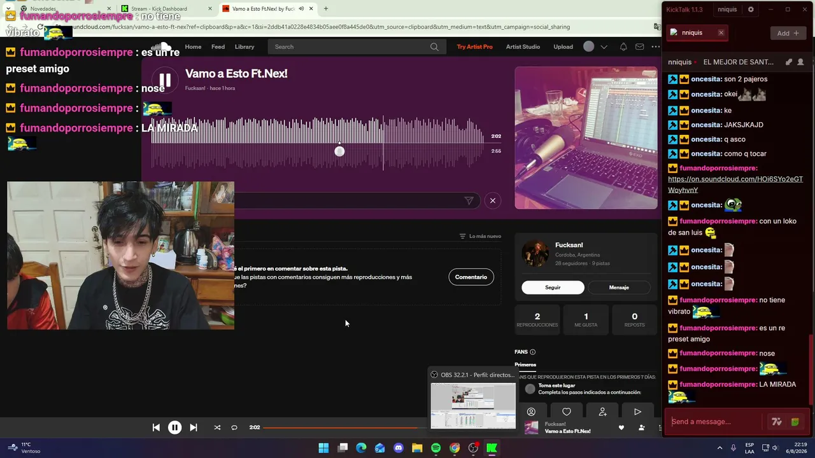Follow the artist from the player bar
The width and height of the screenshot is (815, 458).
coord(641,427)
